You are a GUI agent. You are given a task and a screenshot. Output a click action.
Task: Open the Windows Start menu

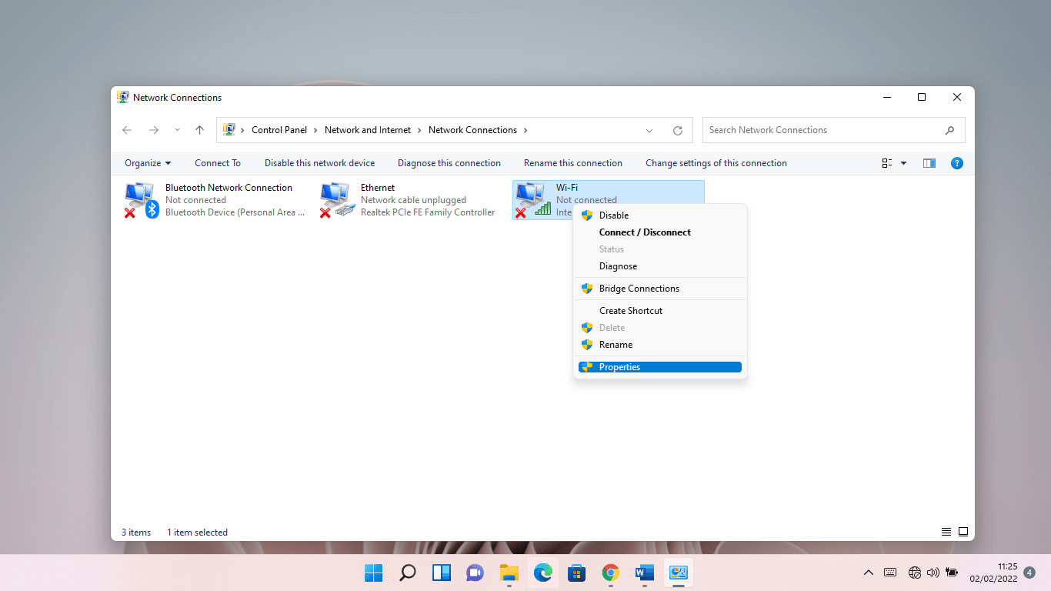[374, 573]
